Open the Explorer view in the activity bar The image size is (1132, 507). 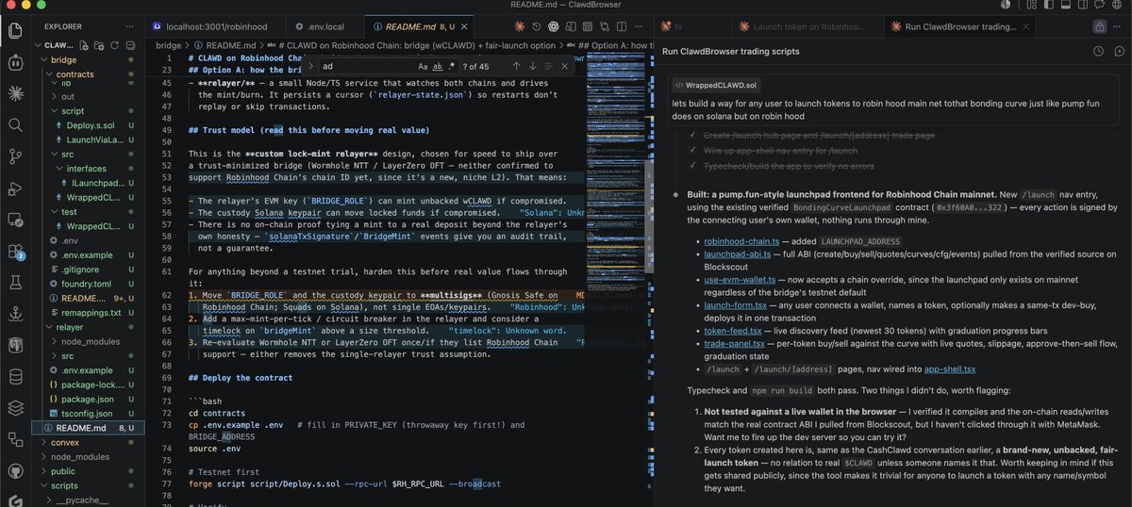(15, 30)
